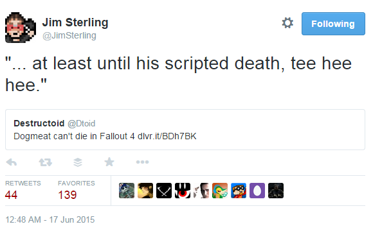The width and height of the screenshot is (373, 231).
Task: Open the @JimSterling handle link
Action: click(69, 35)
